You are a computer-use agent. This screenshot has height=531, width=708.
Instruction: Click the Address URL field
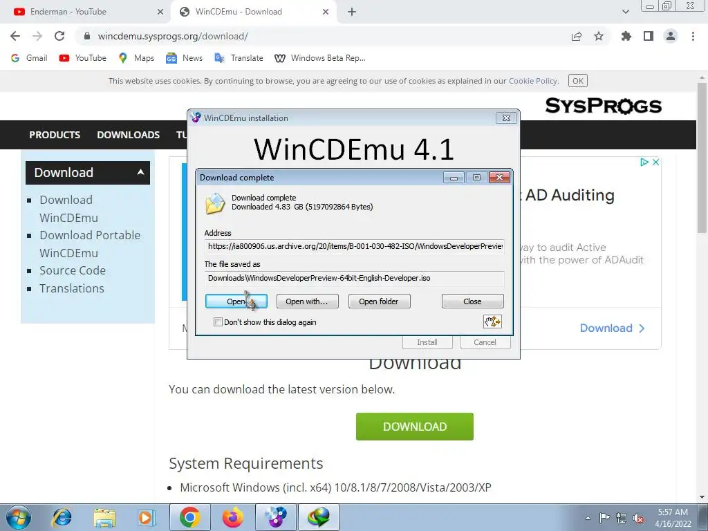point(355,246)
